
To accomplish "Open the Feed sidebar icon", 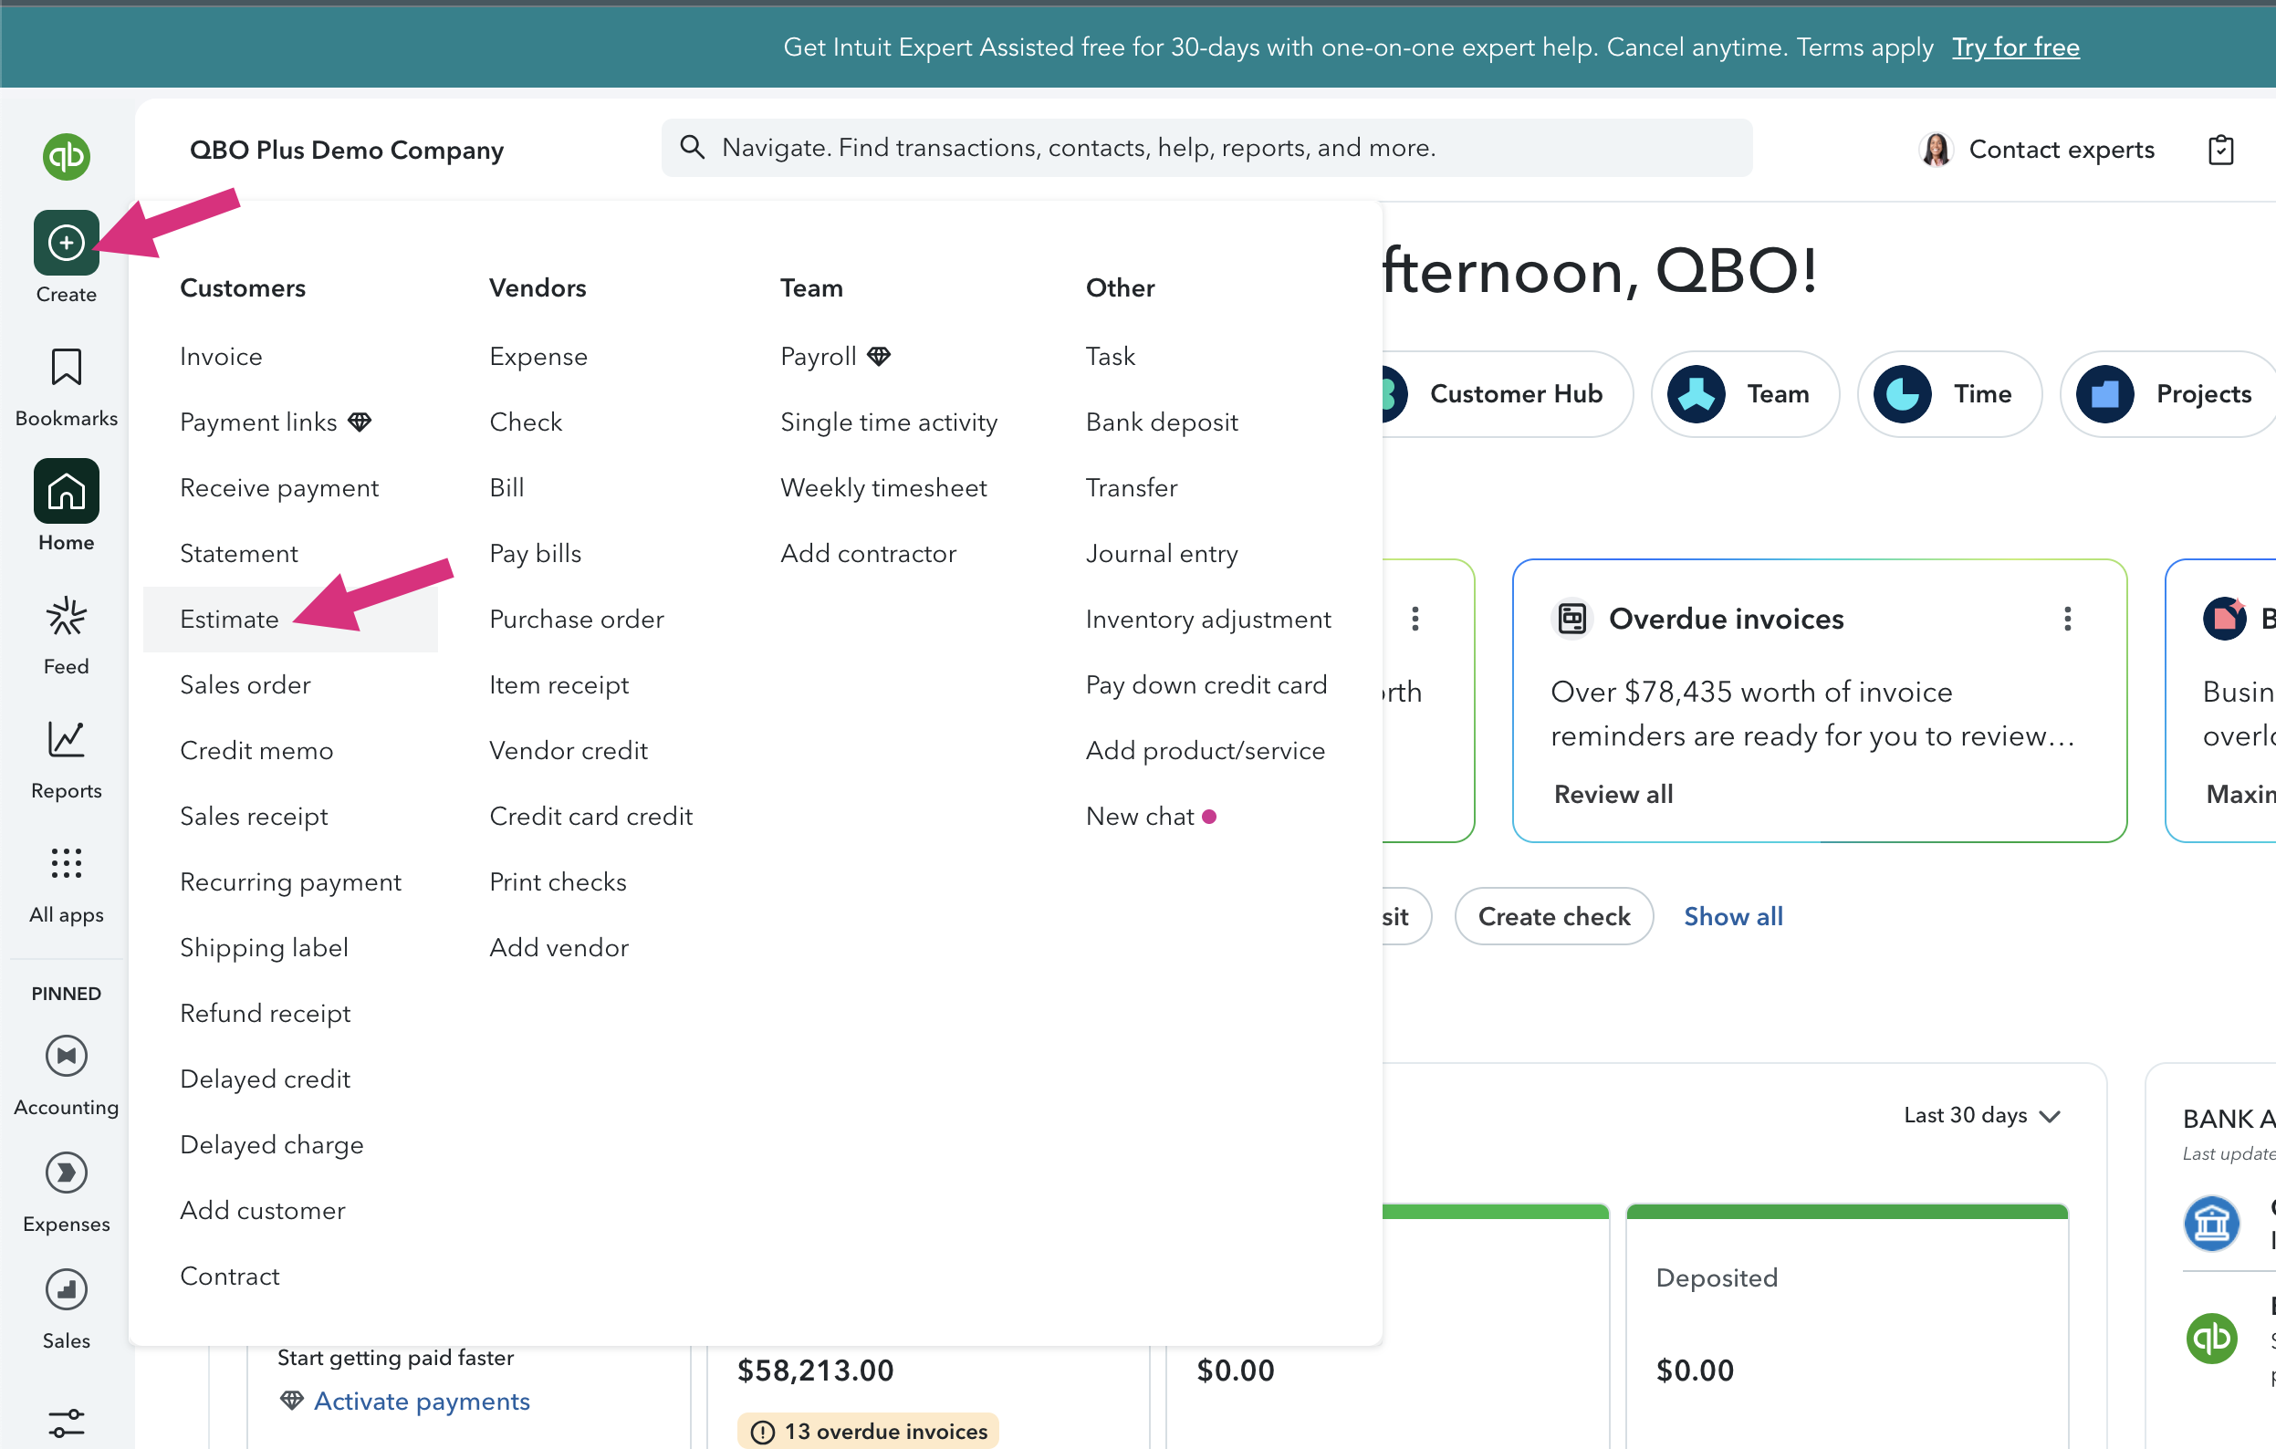I will tap(66, 616).
